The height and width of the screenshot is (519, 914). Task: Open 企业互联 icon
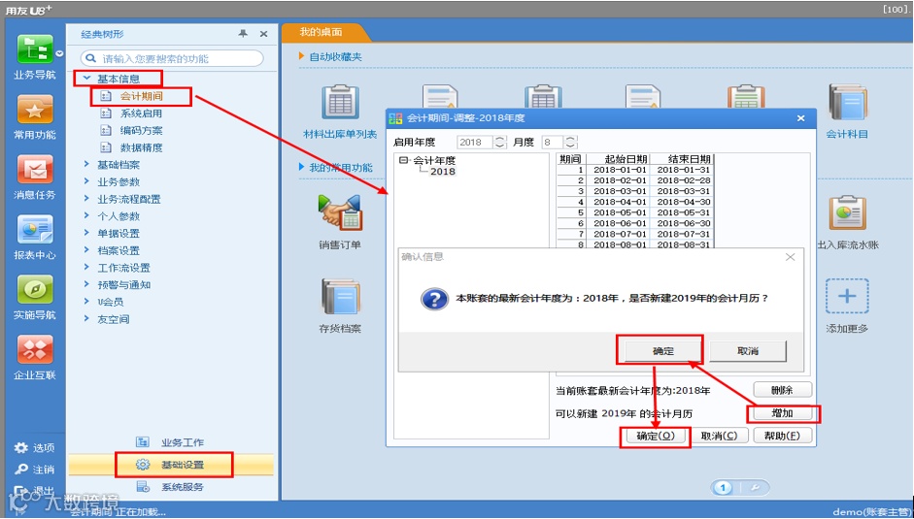35,349
